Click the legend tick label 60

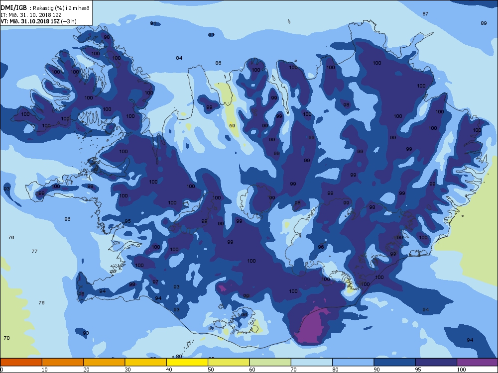point(252,370)
